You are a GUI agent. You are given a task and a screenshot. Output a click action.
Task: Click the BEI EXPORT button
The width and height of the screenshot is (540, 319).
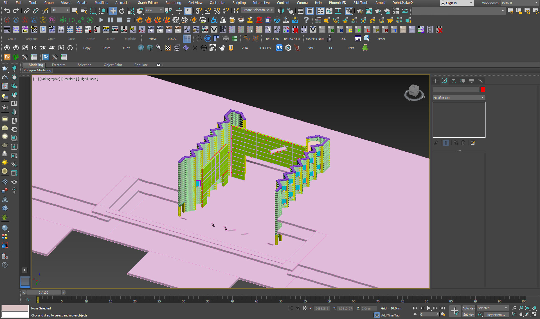292,39
